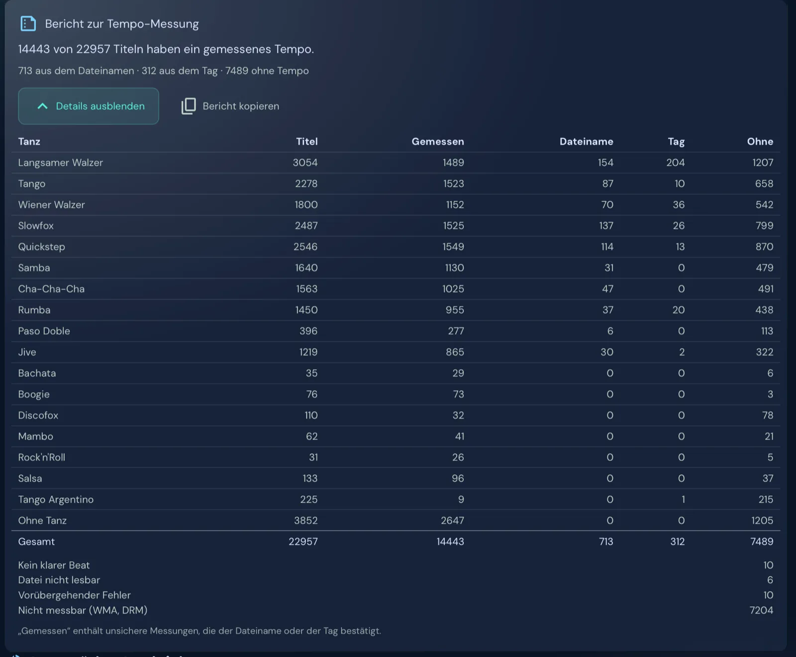Select the Ohne Tanz row

point(396,521)
